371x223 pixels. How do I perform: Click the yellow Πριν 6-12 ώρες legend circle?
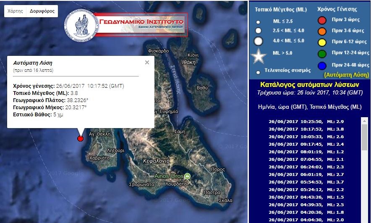point(322,42)
